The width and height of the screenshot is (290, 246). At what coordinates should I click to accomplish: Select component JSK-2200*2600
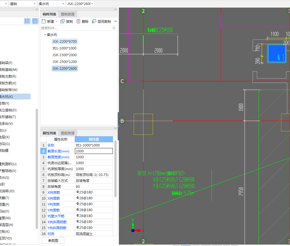pos(65,69)
